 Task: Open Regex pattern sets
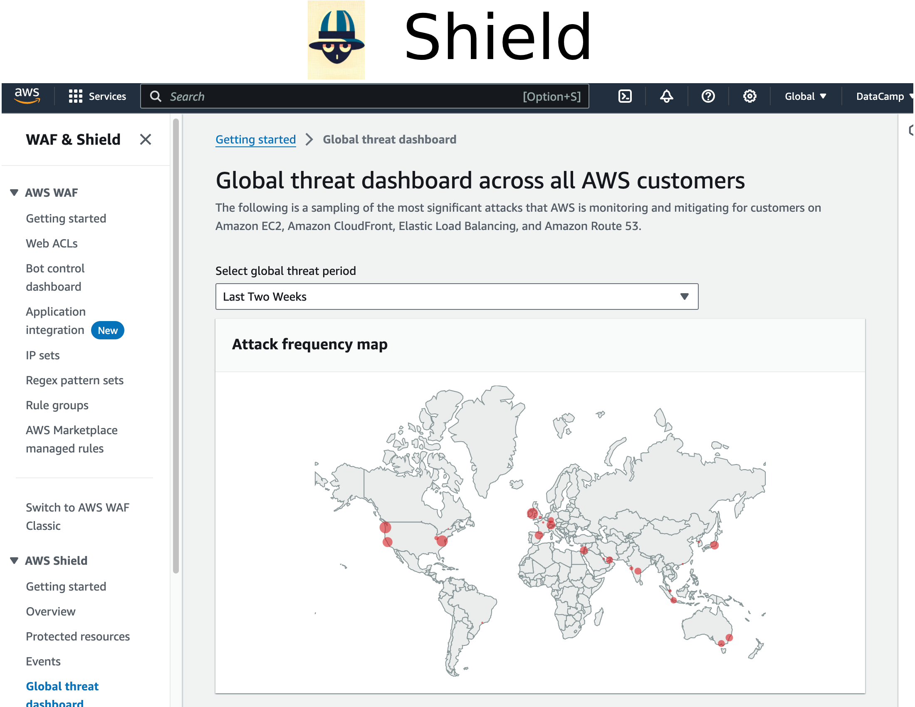click(74, 381)
